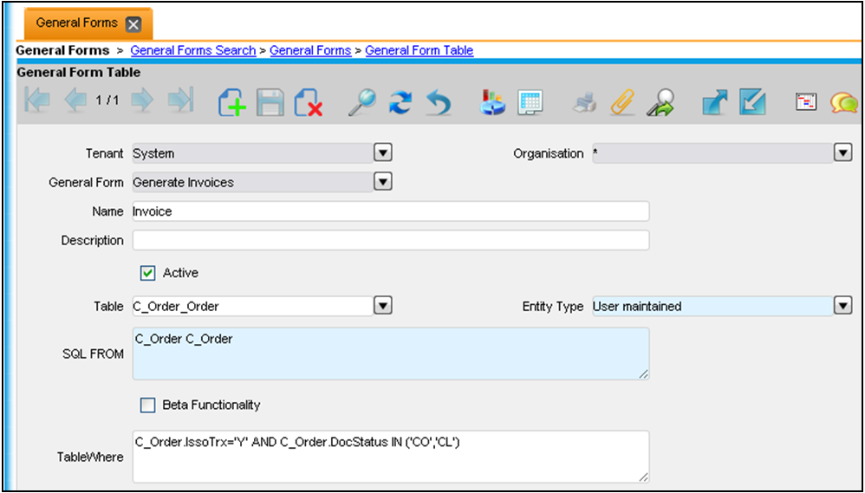Click the New Record toolbar icon
865x493 pixels.
tap(232, 102)
